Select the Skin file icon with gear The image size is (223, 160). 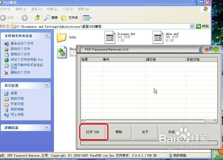tap(62, 52)
